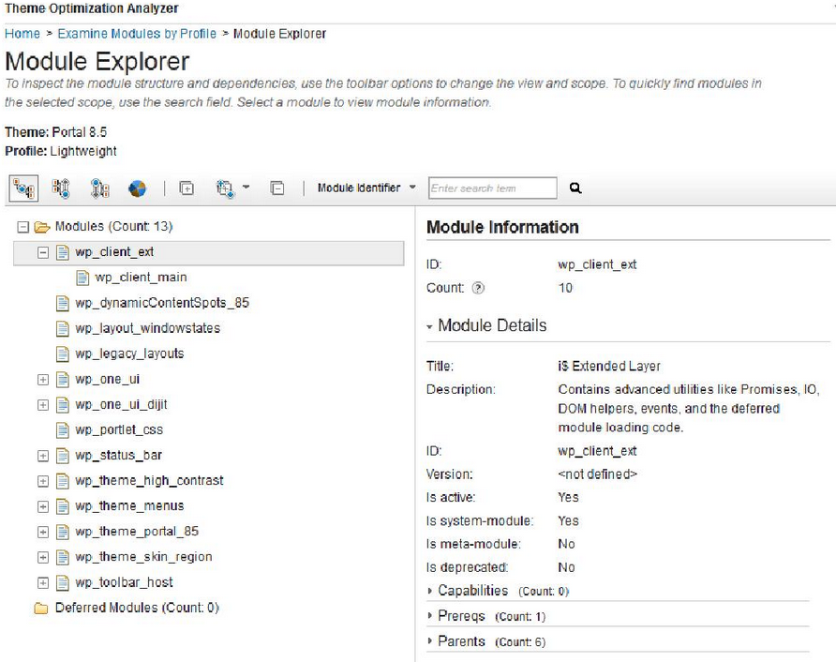Click the 'Module Information' heading

(x=502, y=227)
